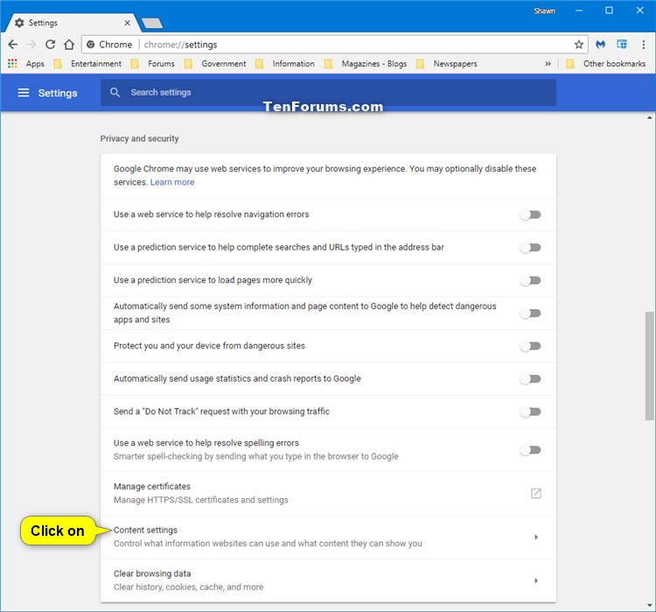Open Manage certificates row

328,494
